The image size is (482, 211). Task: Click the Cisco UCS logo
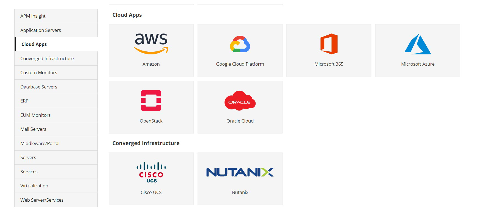point(151,172)
